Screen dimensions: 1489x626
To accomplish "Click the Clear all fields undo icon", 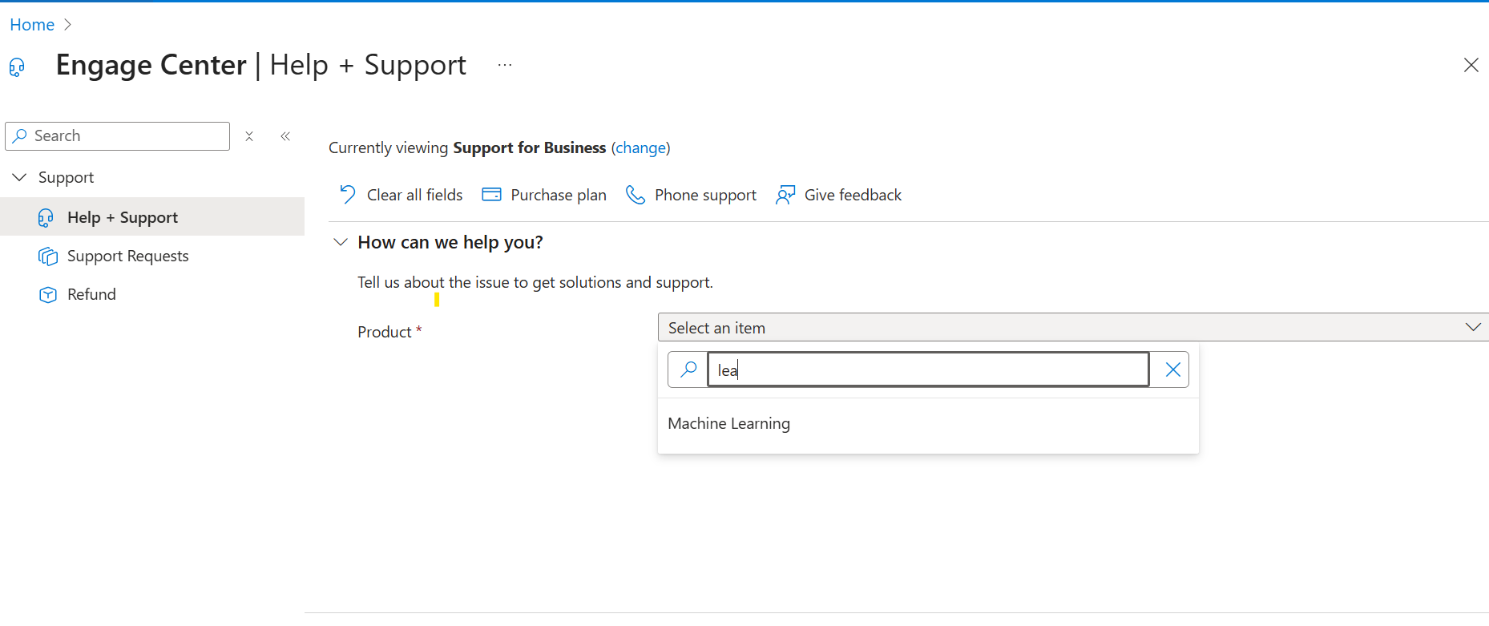I will [347, 195].
